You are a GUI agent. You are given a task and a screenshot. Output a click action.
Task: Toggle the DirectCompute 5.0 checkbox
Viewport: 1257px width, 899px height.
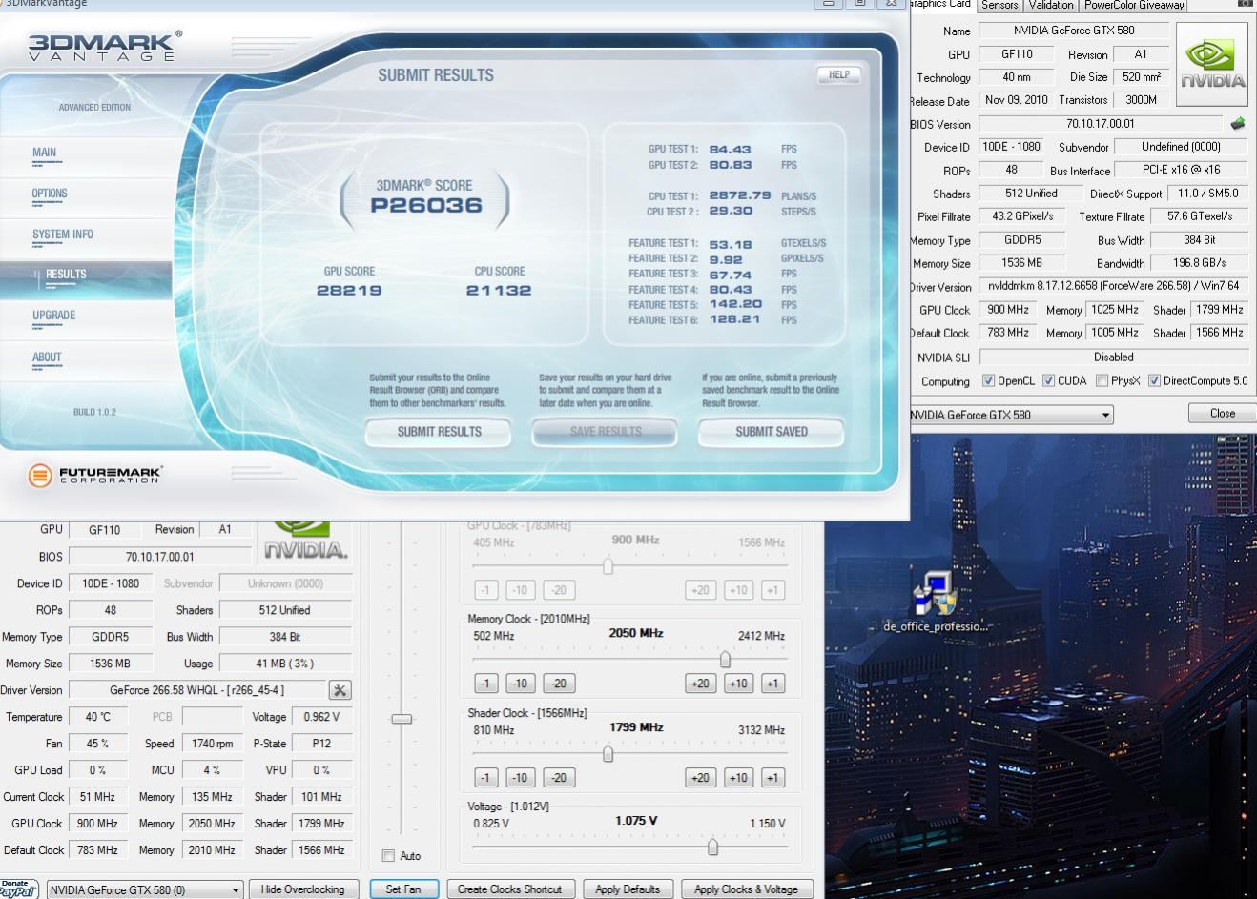[1154, 380]
